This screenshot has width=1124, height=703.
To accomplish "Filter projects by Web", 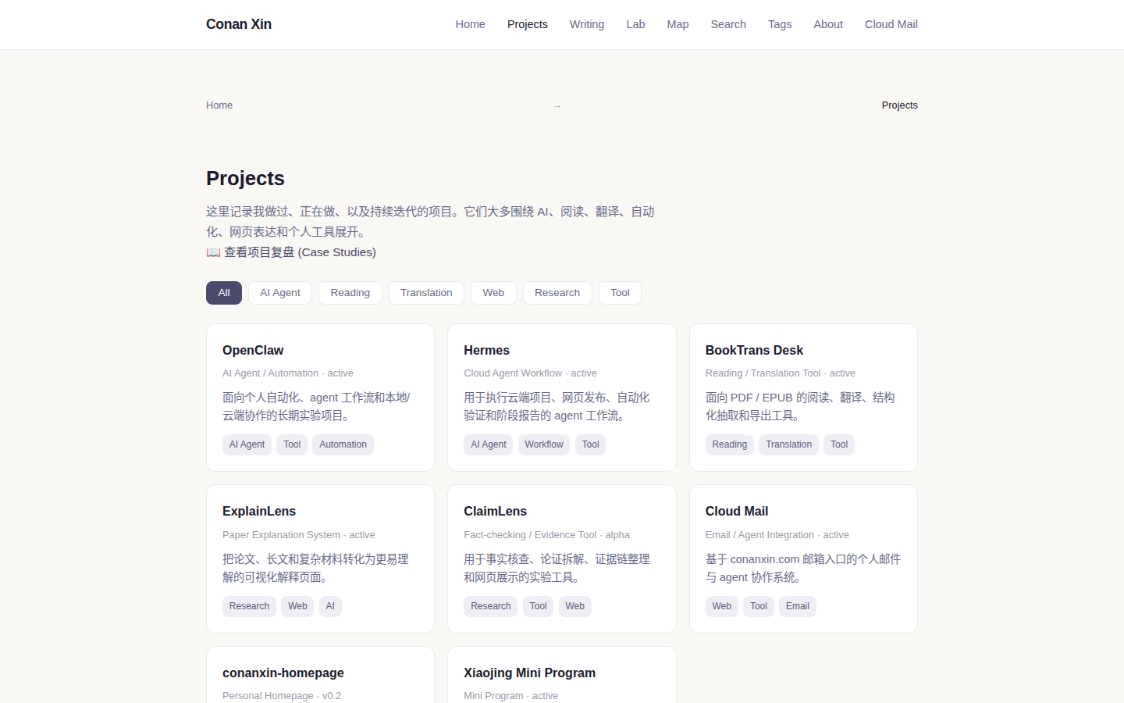I will (493, 293).
